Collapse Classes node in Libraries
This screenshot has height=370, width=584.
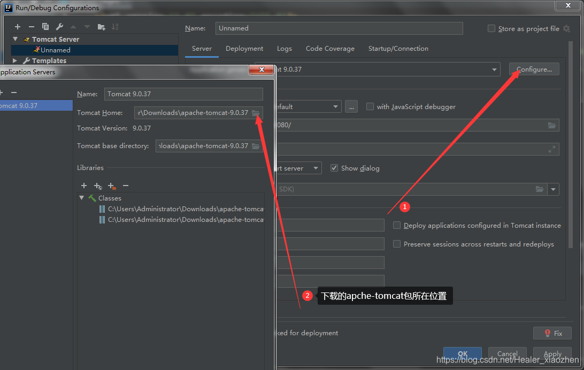click(82, 198)
